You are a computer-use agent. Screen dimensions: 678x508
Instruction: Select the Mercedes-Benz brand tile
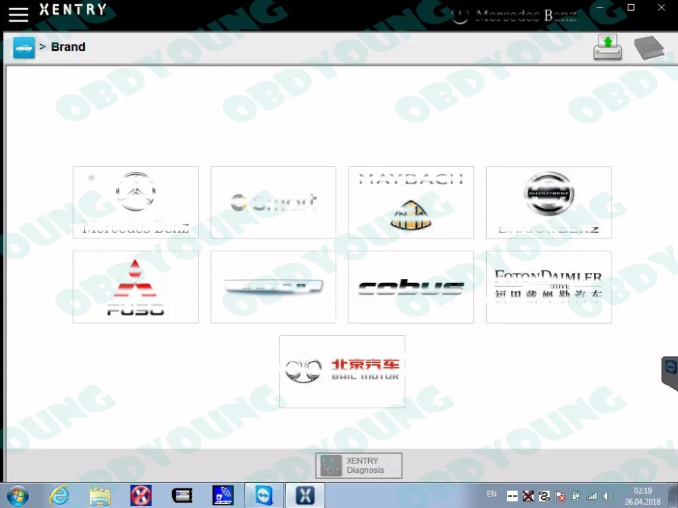coord(136,202)
